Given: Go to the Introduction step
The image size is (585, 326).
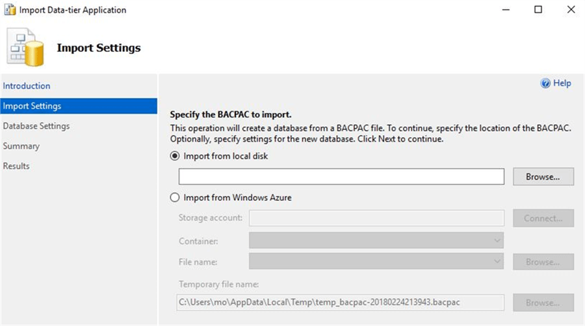Looking at the screenshot, I should coord(27,86).
